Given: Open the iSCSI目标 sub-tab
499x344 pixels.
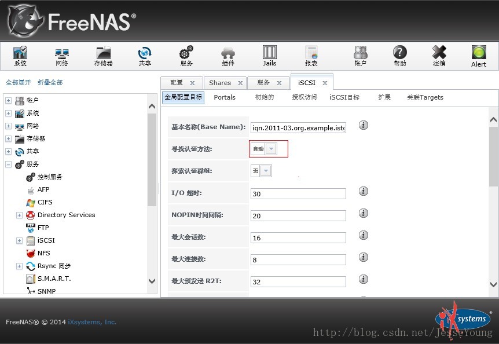Looking at the screenshot, I should (x=344, y=97).
